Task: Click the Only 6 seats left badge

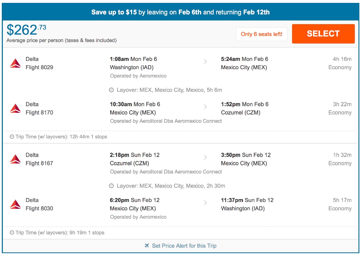Action: click(x=261, y=34)
